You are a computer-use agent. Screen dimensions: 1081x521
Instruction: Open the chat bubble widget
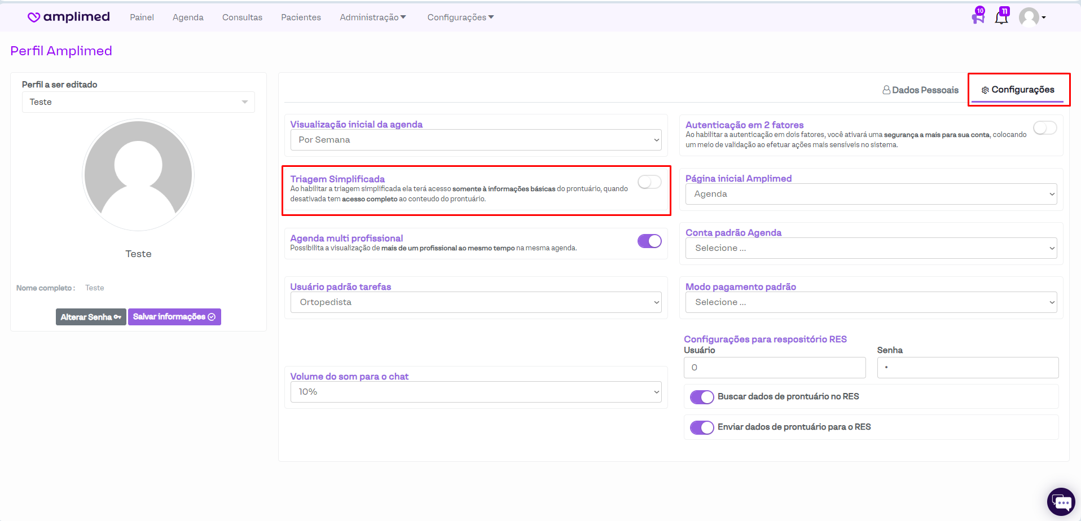1061,501
